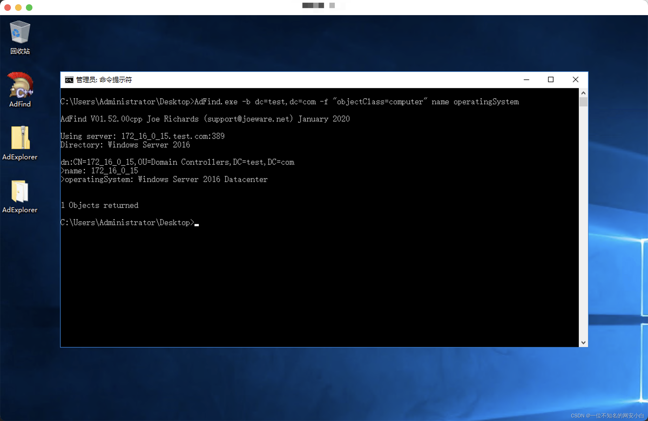
Task: Select the AdExplorer zip archive icon
Action: tap(21, 138)
